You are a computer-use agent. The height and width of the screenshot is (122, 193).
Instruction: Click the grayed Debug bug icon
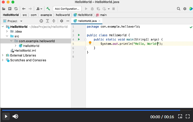coord(92,9)
